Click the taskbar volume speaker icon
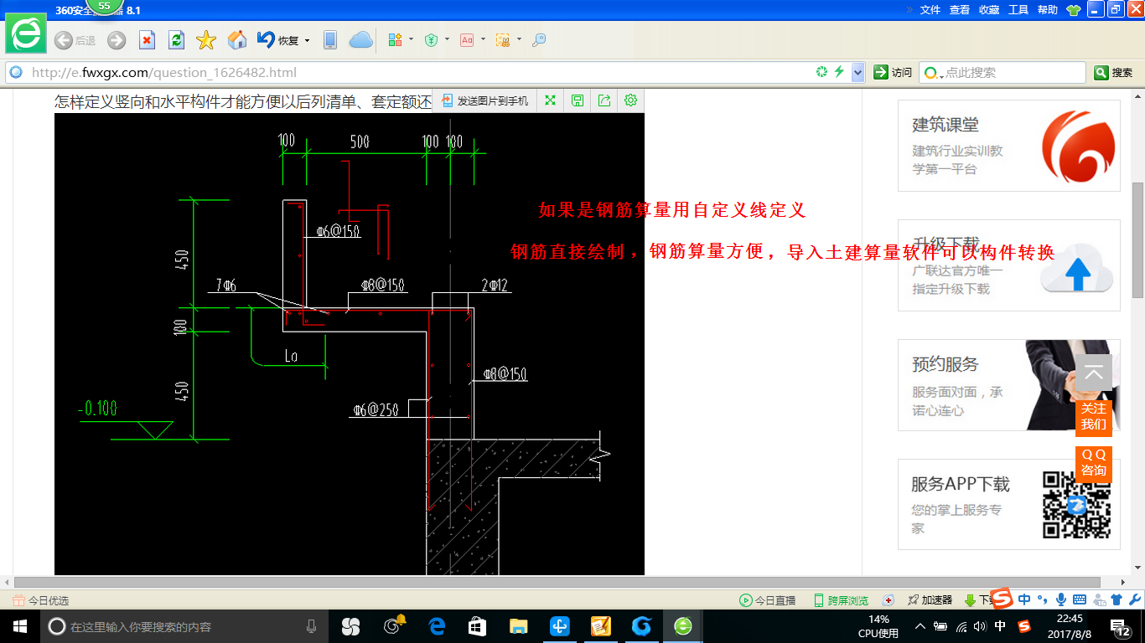Viewport: 1145px width, 643px height. (x=980, y=626)
